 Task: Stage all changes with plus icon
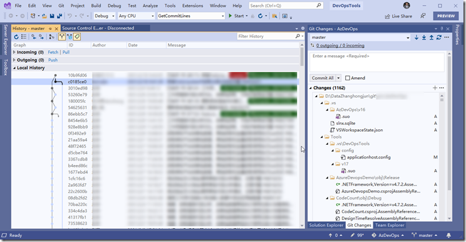pyautogui.click(x=435, y=88)
